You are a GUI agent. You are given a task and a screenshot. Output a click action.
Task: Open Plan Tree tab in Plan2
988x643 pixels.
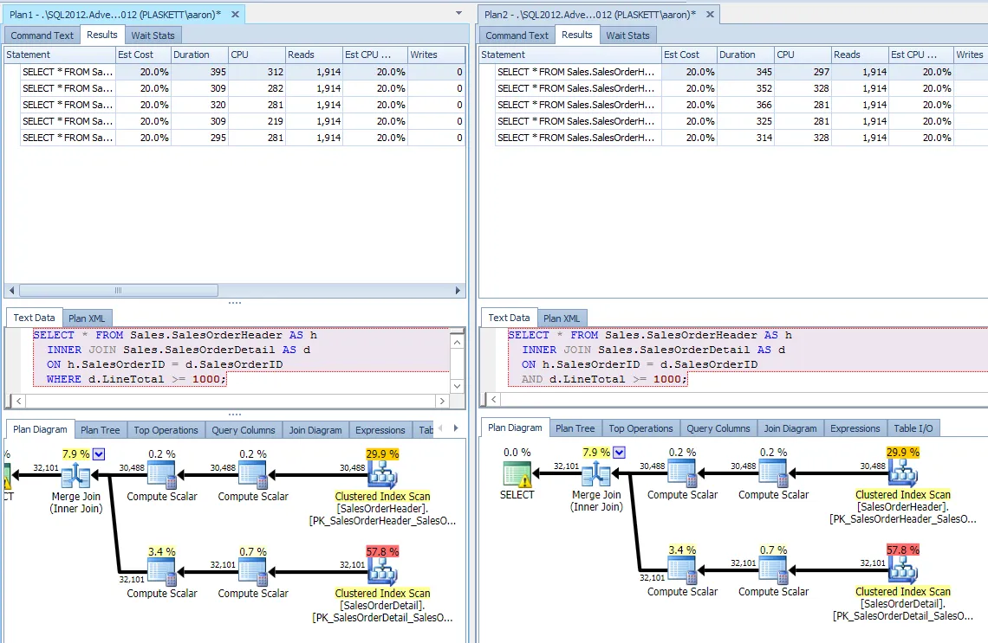tap(575, 428)
